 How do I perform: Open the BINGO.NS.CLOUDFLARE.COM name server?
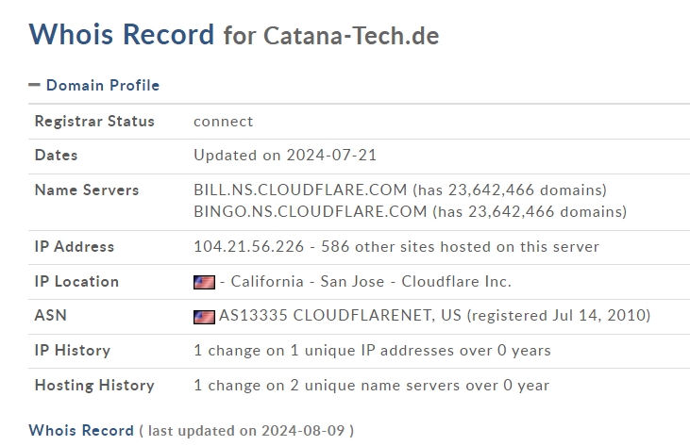click(x=311, y=212)
